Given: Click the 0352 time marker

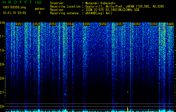Looking at the screenshot, I should 36,24.
